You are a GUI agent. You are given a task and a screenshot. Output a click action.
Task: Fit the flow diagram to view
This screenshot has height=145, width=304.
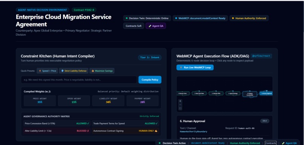click(180, 108)
